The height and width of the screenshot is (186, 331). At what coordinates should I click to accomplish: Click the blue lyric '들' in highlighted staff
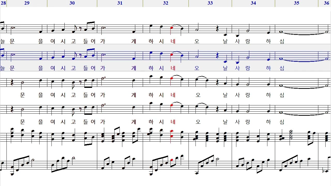click(86, 68)
